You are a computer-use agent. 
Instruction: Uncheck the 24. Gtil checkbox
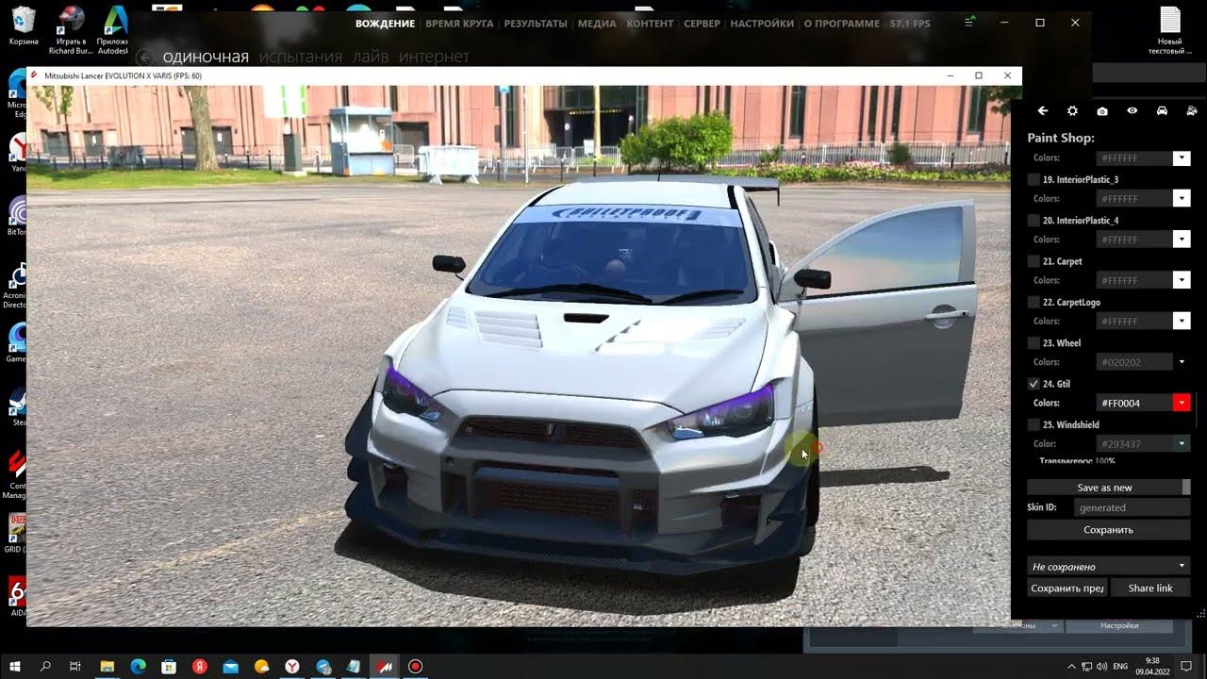(1033, 384)
